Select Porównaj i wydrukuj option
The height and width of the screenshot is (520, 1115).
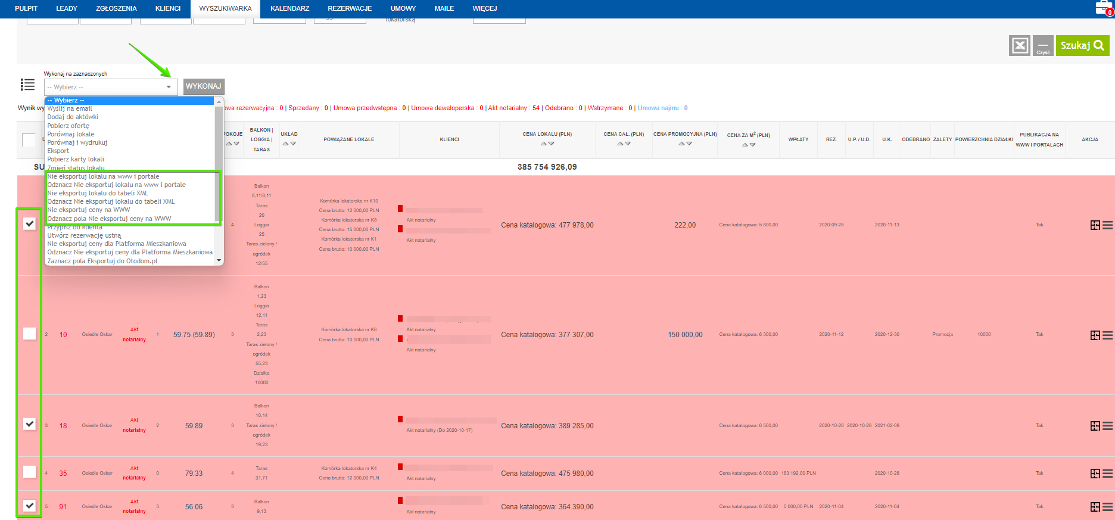click(x=130, y=142)
